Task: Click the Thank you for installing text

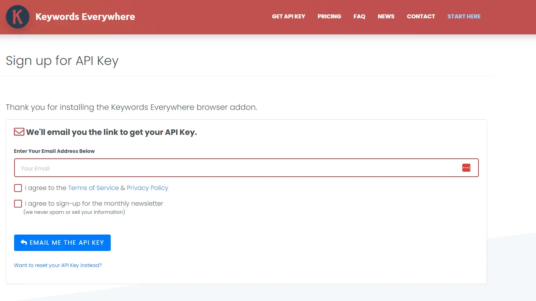Action: tap(131, 107)
